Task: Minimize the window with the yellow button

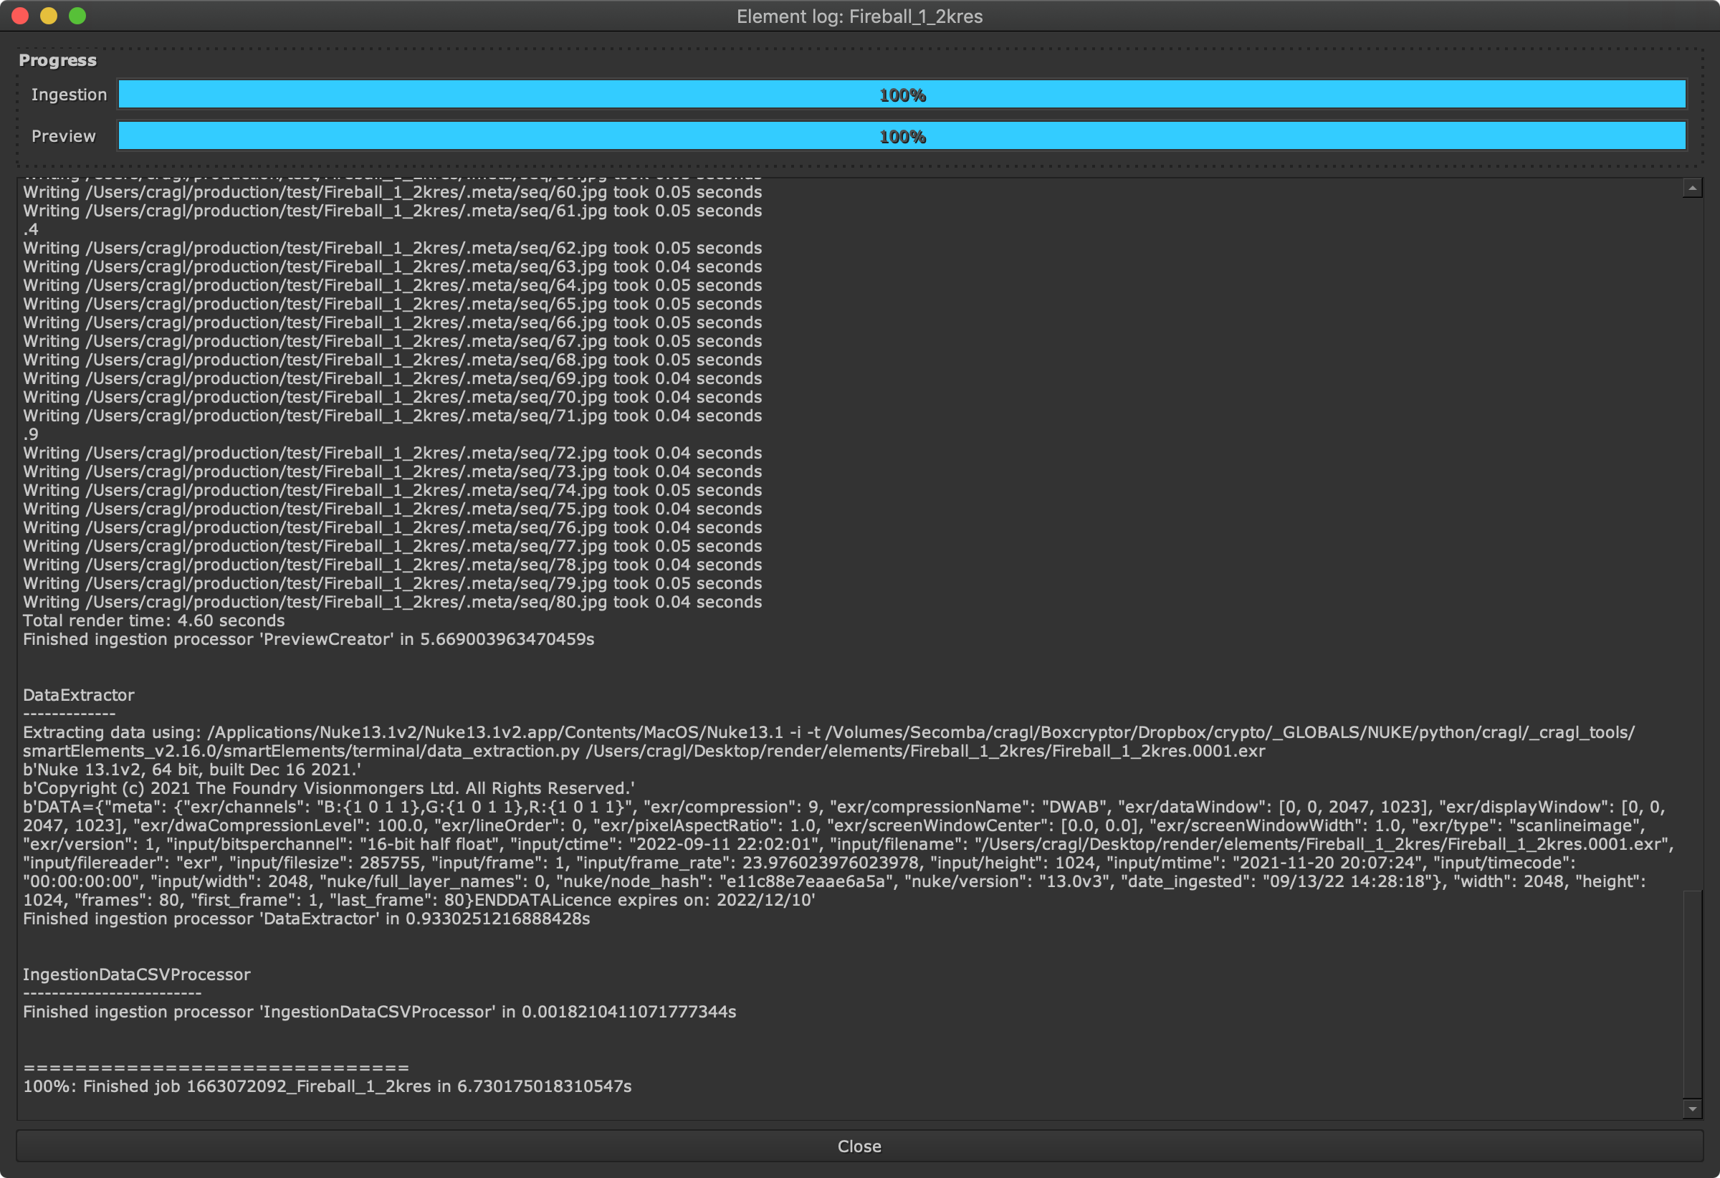Action: point(49,16)
